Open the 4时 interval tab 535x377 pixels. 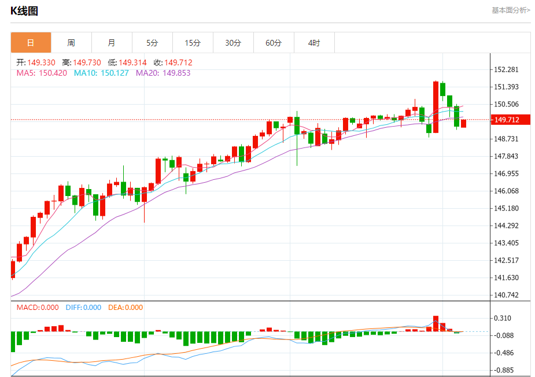[314, 43]
